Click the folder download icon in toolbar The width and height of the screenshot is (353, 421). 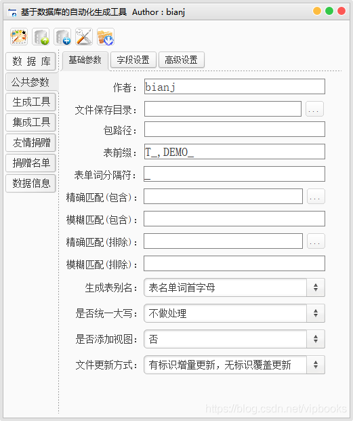[x=106, y=37]
